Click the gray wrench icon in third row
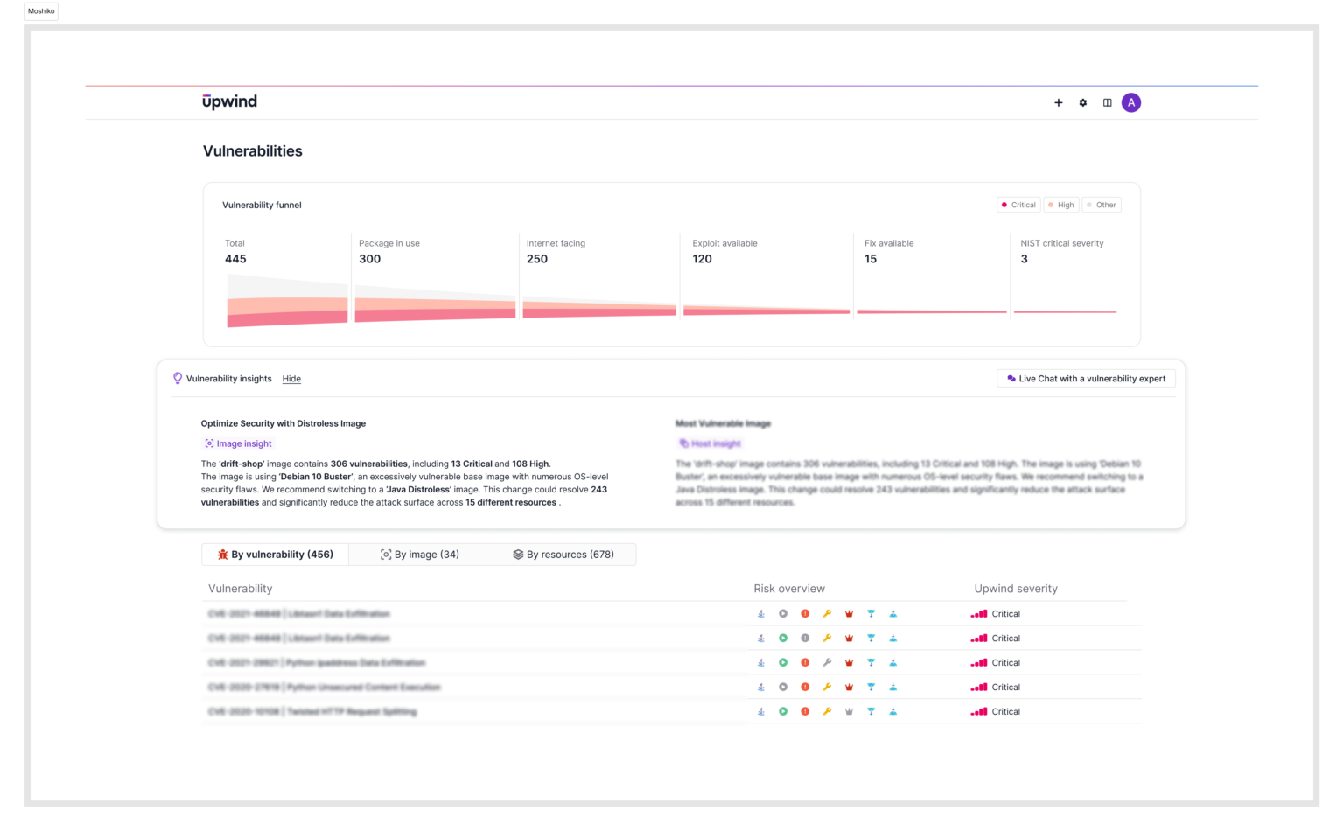Viewport: 1344px width, 831px height. [827, 663]
